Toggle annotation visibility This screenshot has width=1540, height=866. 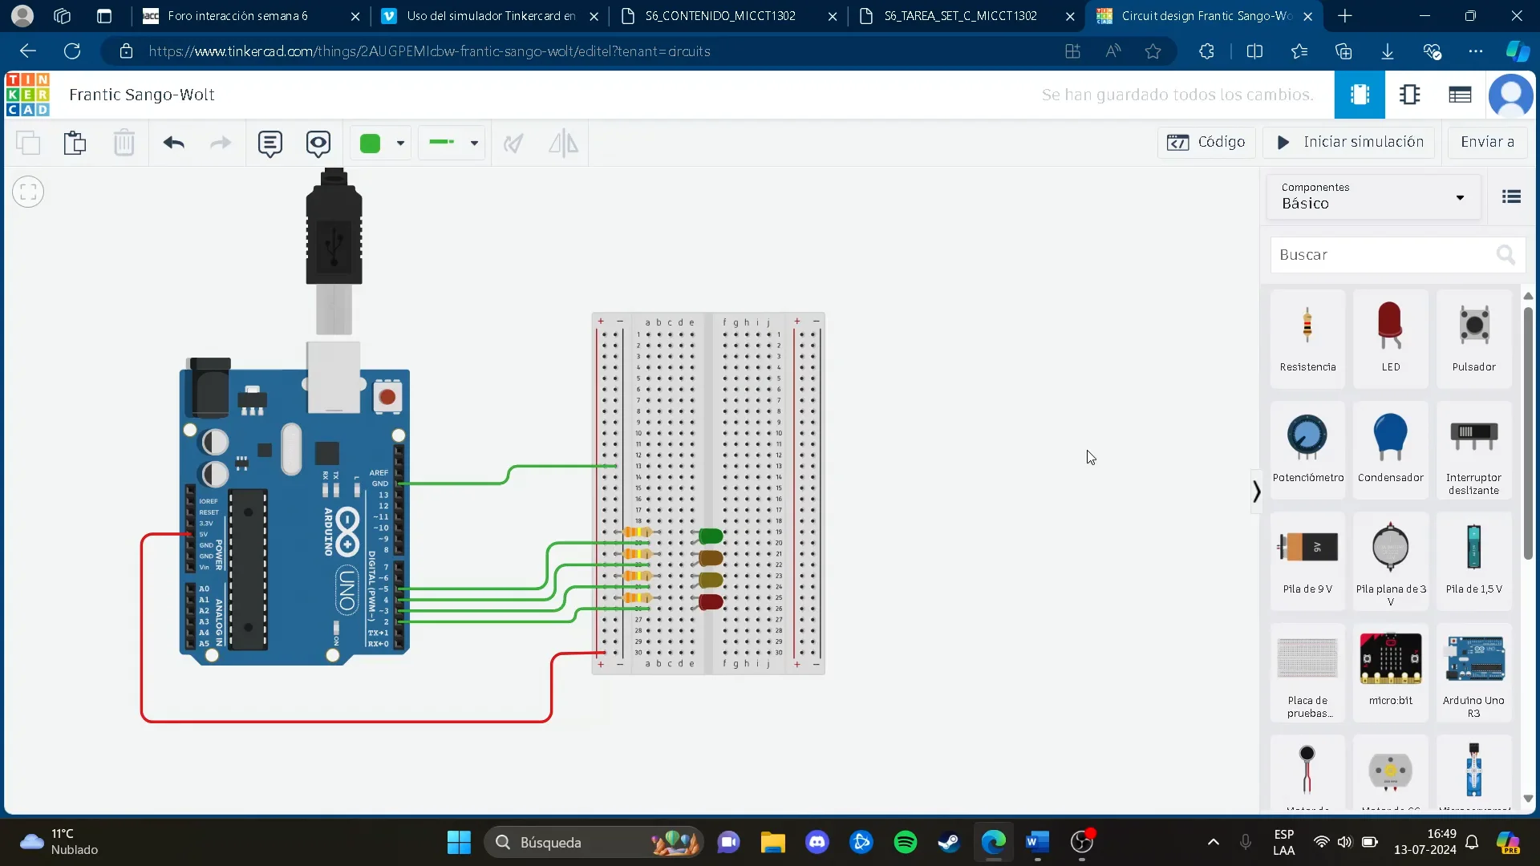pyautogui.click(x=318, y=143)
